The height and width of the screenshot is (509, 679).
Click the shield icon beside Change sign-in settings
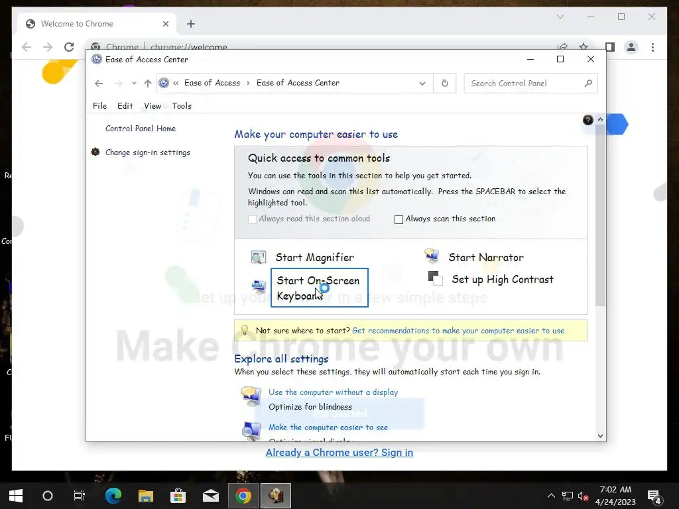tap(95, 152)
